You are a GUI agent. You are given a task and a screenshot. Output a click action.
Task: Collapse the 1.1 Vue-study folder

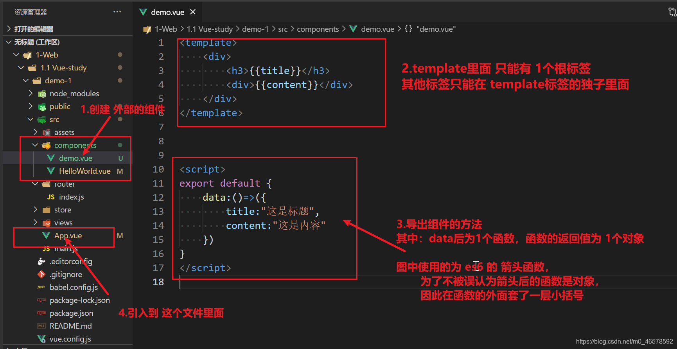pyautogui.click(x=21, y=68)
